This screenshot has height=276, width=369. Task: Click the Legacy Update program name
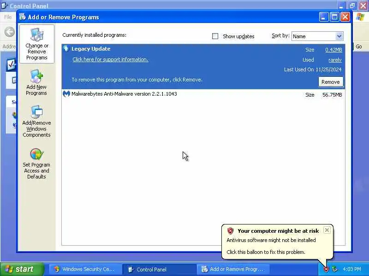point(91,49)
